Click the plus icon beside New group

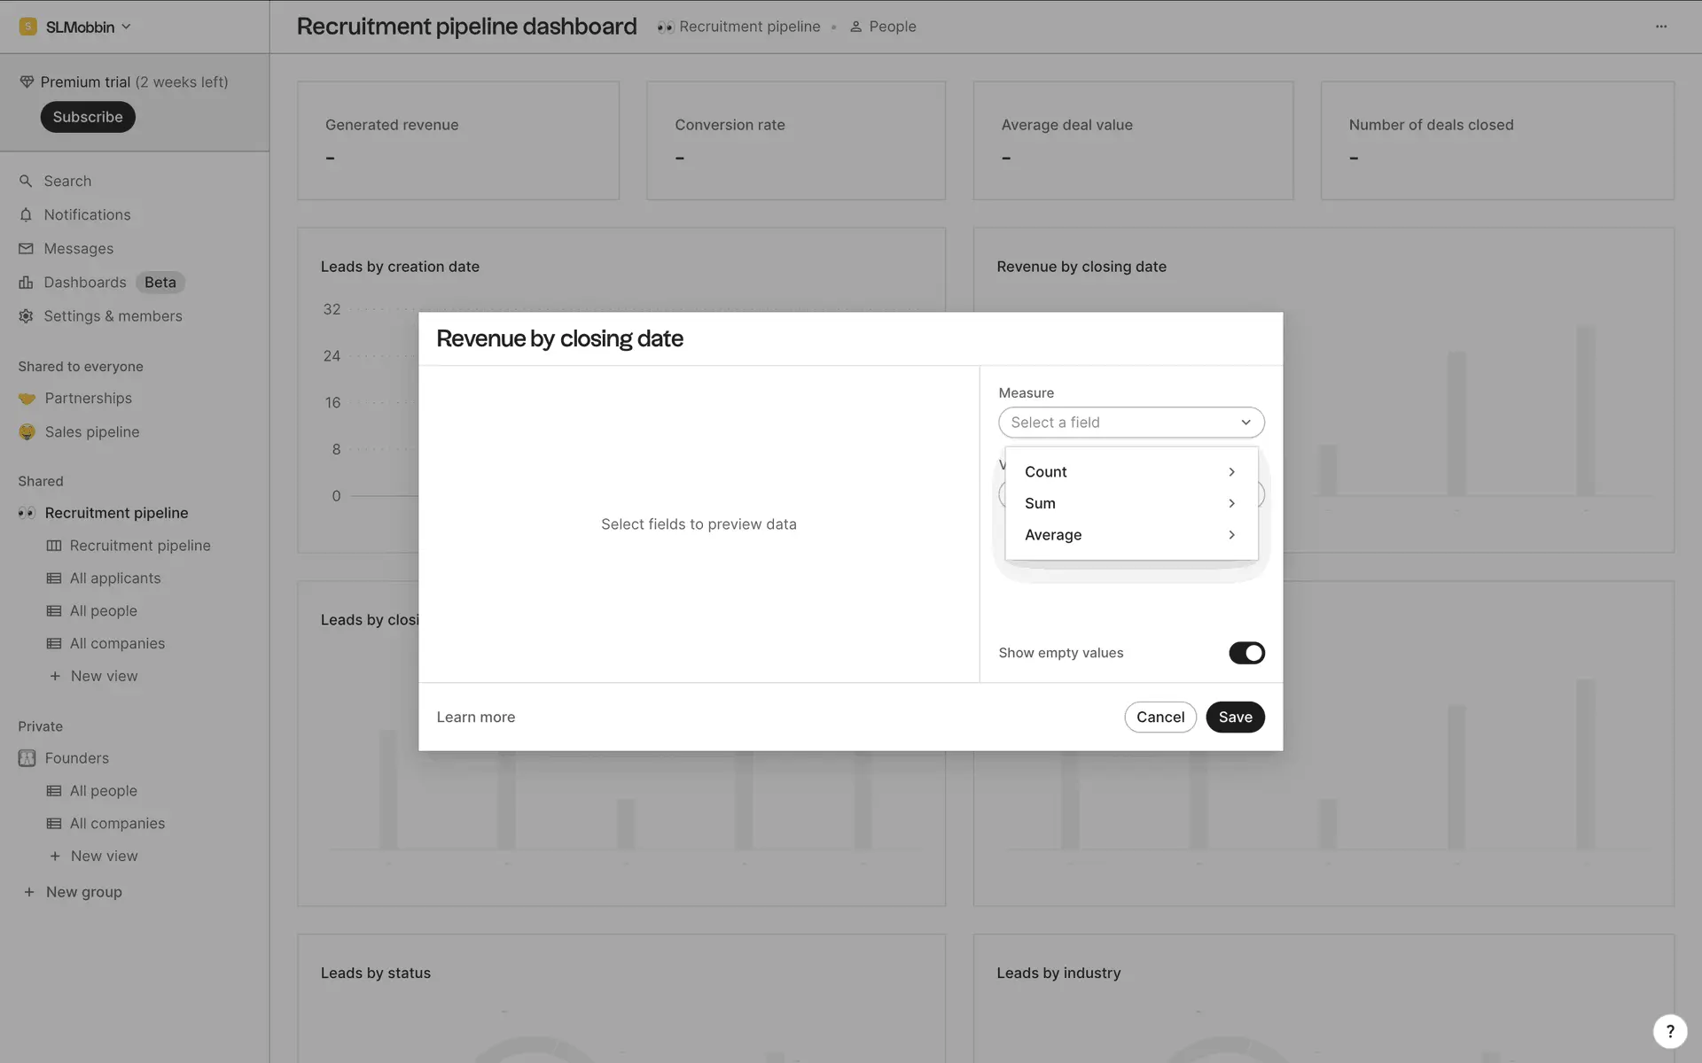pos(29,892)
